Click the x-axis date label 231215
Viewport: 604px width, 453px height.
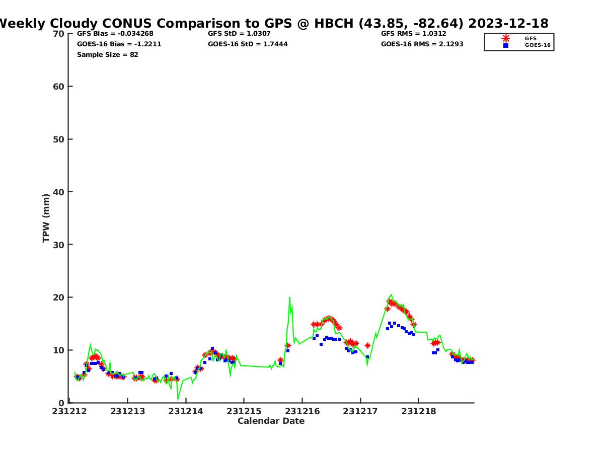[244, 411]
